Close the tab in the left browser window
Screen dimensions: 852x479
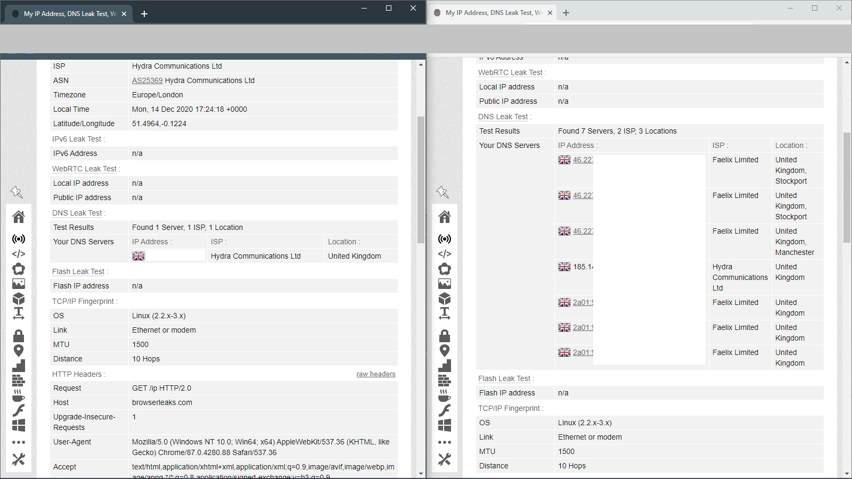click(124, 14)
